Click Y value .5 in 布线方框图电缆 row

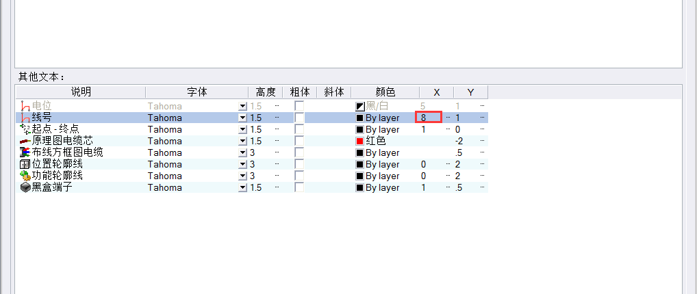click(x=459, y=152)
